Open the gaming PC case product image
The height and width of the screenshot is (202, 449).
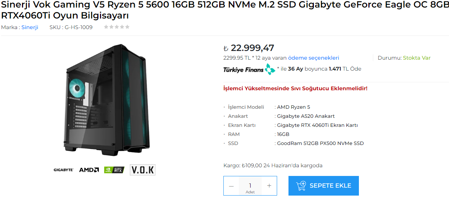point(106,100)
